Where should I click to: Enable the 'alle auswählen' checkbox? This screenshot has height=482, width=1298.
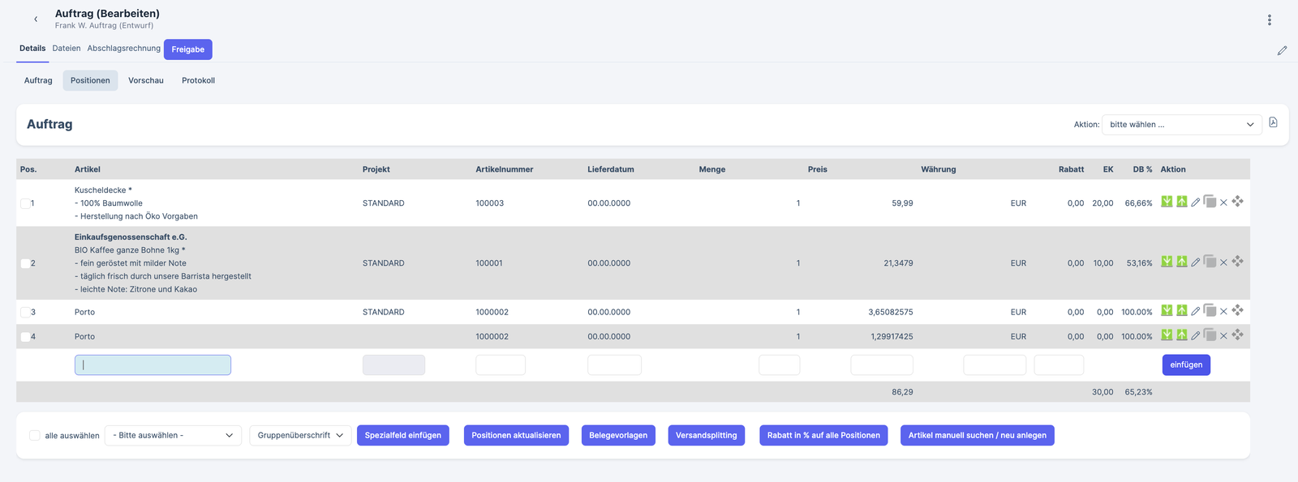pyautogui.click(x=35, y=436)
